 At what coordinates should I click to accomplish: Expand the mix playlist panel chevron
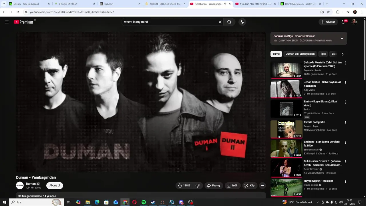pyautogui.click(x=342, y=38)
